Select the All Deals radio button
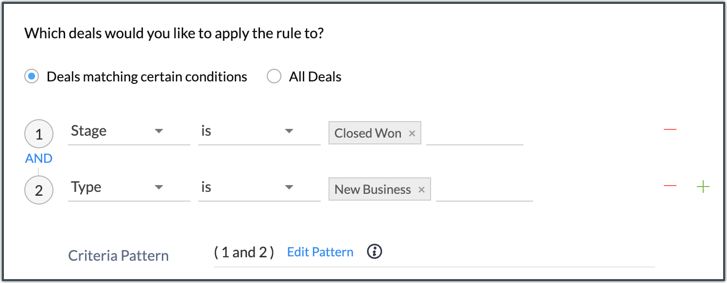Screen dimensions: 727x283 [x=274, y=77]
